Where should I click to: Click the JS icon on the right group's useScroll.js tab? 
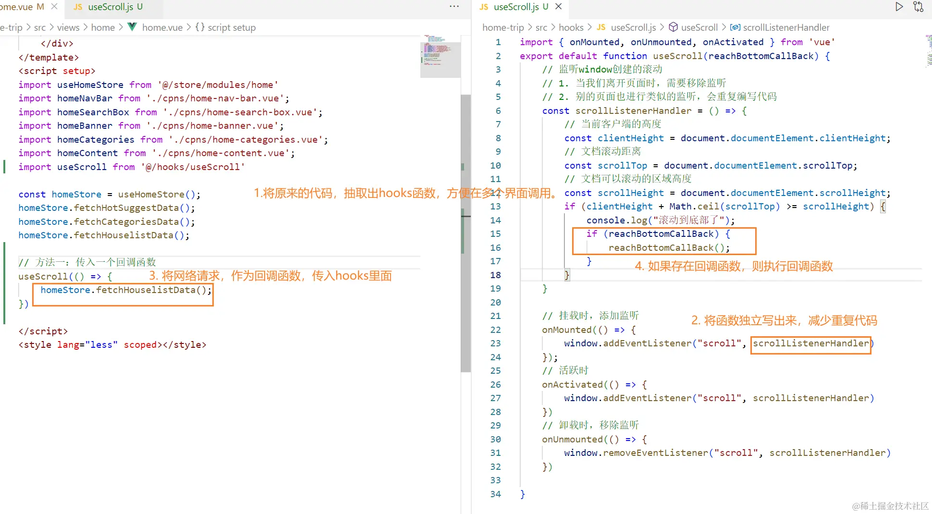pos(484,7)
